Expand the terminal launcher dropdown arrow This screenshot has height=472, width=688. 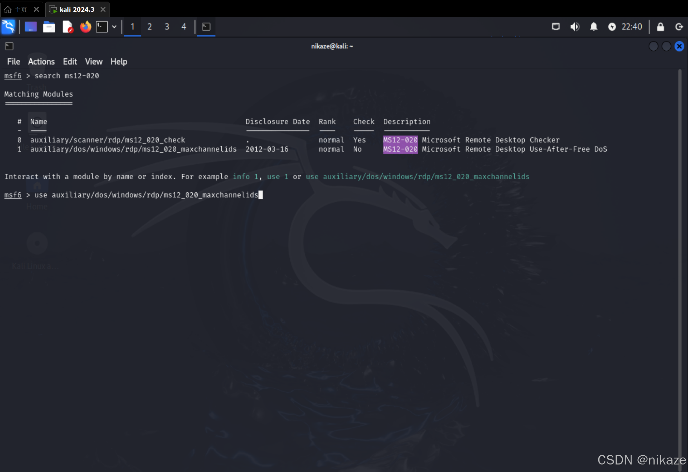(114, 26)
